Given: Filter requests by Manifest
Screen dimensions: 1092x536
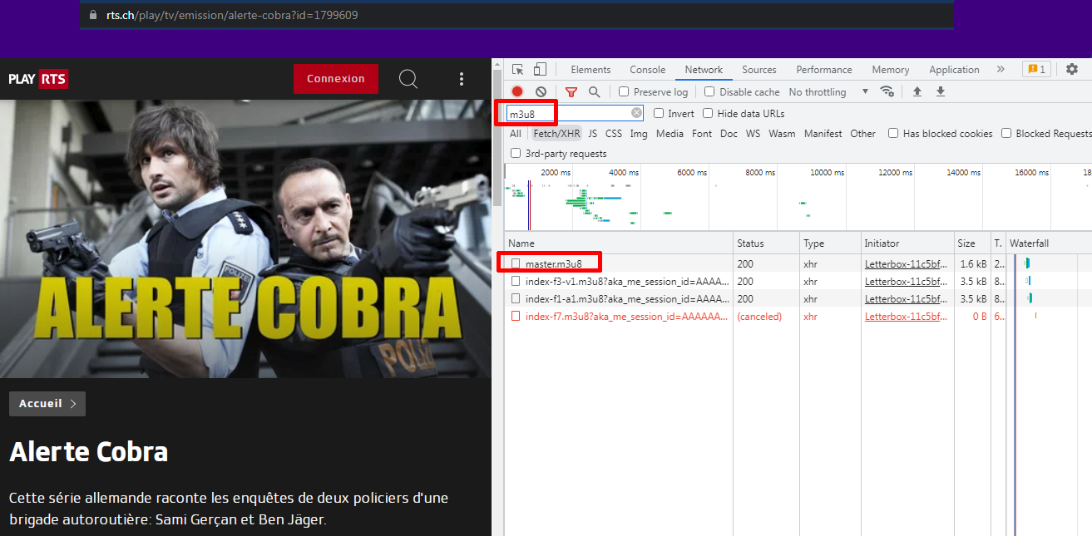Looking at the screenshot, I should click(x=823, y=134).
